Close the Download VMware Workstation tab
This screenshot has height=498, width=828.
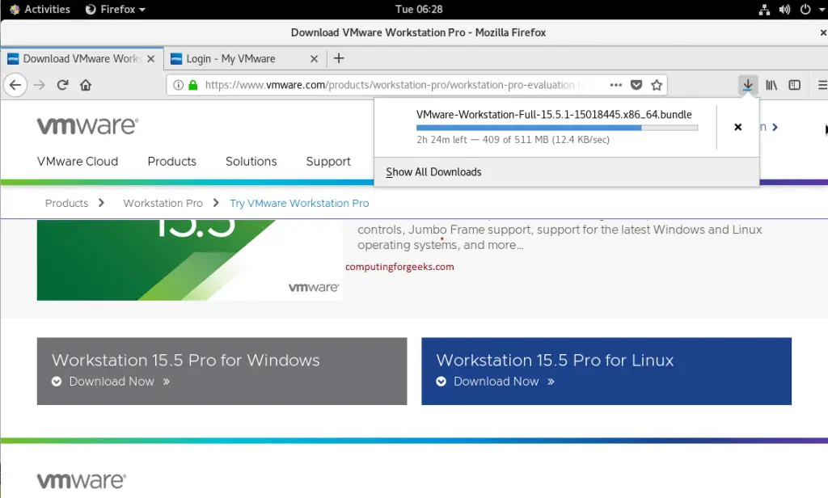(151, 59)
